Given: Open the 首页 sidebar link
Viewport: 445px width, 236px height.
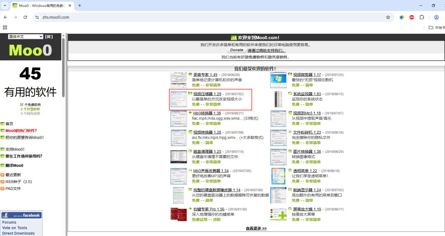Looking at the screenshot, I should [x=9, y=124].
